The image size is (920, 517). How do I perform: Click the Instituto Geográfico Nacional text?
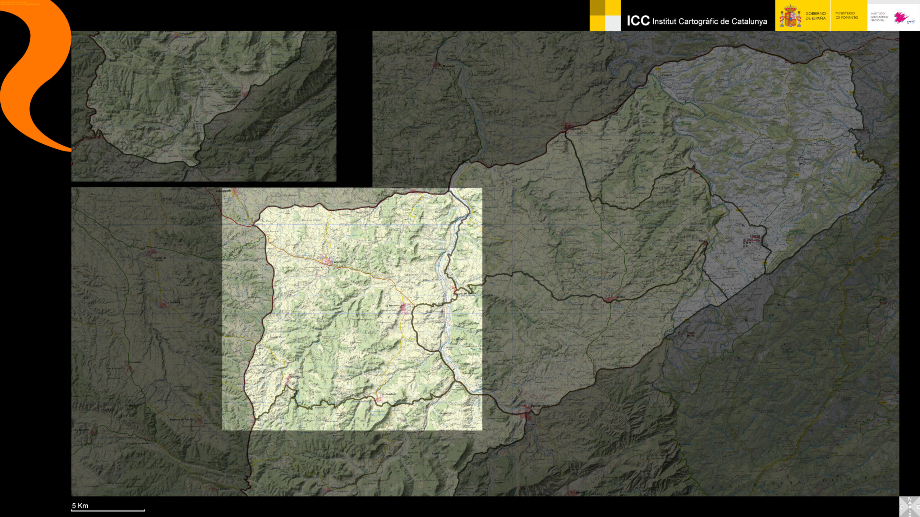coord(879,17)
